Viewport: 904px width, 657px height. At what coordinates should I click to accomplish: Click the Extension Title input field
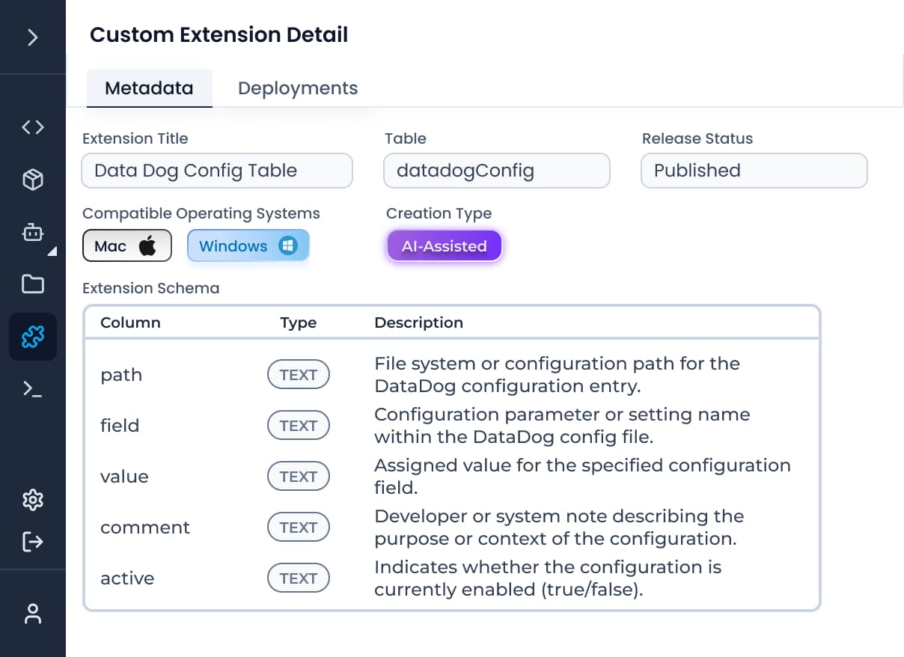click(216, 171)
